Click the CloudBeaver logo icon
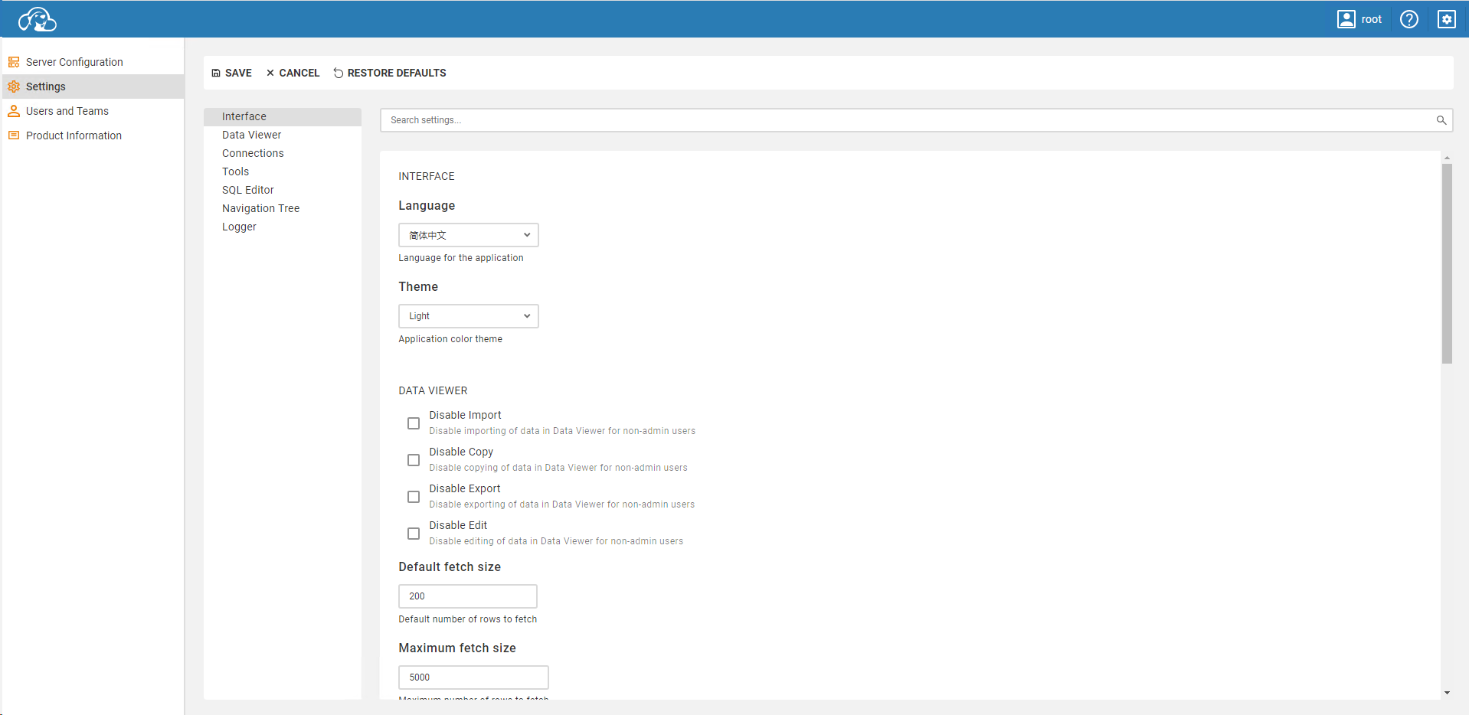Viewport: 1469px width, 715px height. pos(38,19)
